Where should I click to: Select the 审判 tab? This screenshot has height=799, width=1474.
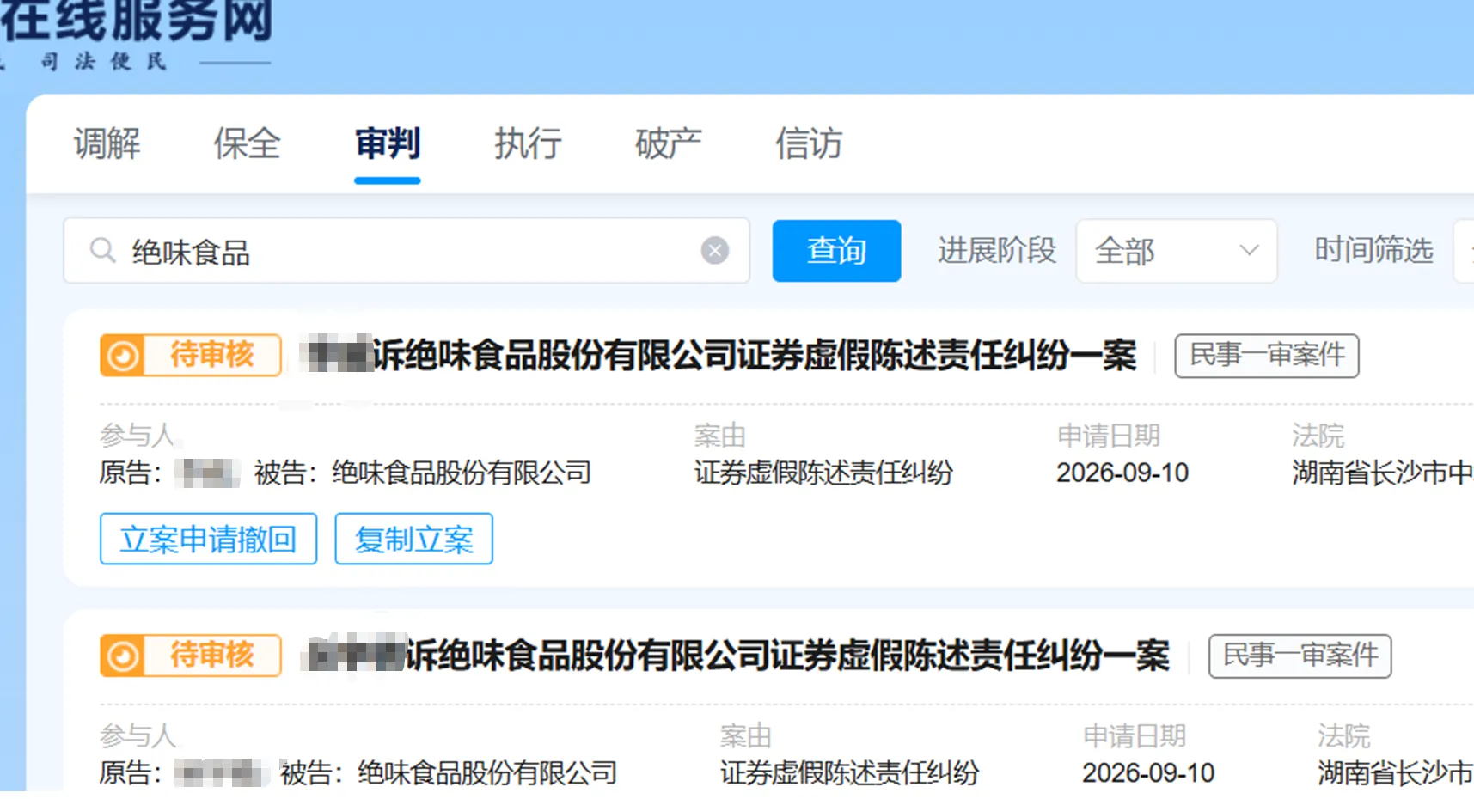click(388, 143)
